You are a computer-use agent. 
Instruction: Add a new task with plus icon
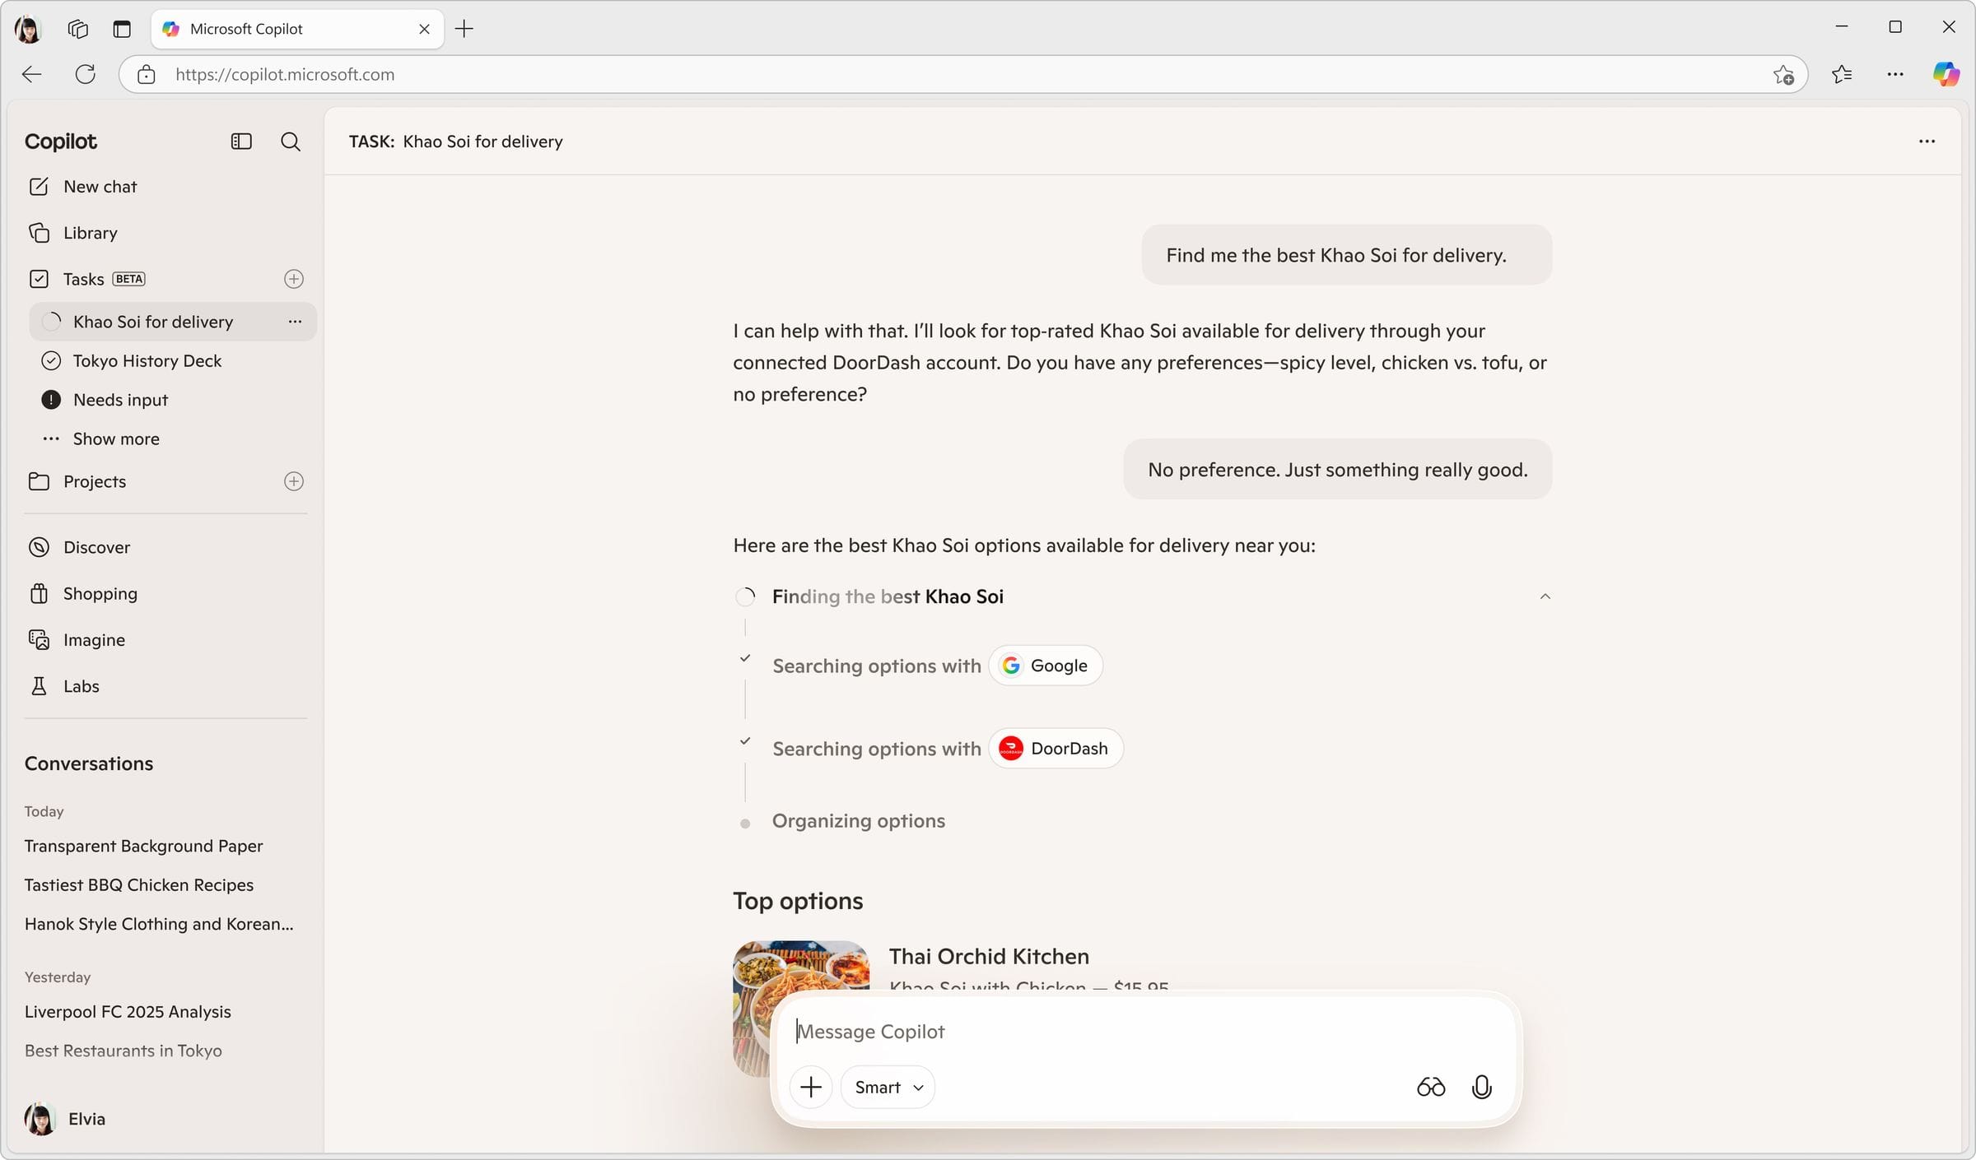pyautogui.click(x=294, y=279)
